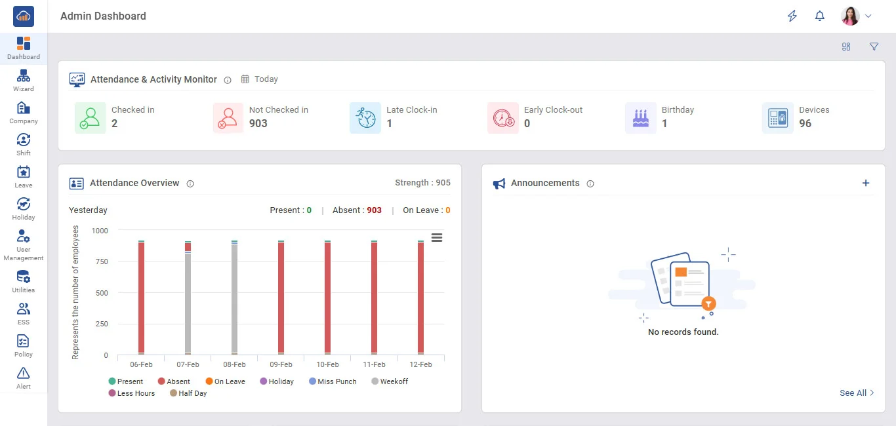Click the See All announcements link
896x426 pixels.
[x=857, y=393]
